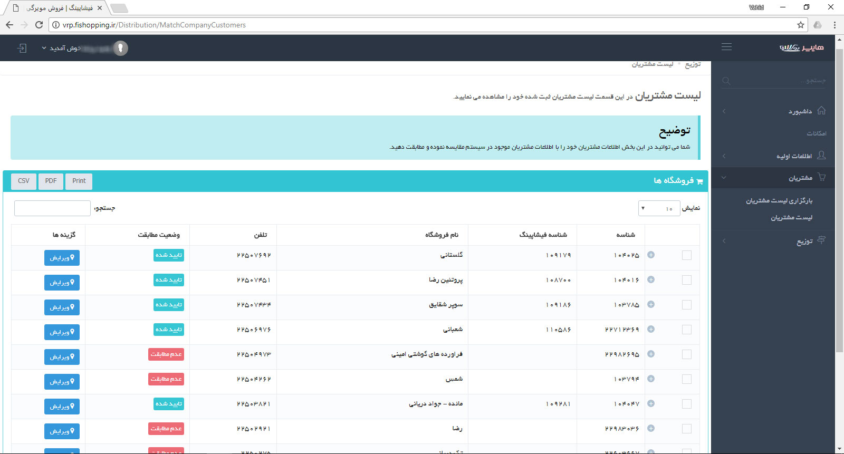Expand row details for گلستانی with plus icon
Image resolution: width=844 pixels, height=454 pixels.
click(651, 255)
